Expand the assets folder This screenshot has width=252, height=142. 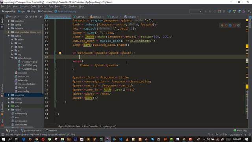pyautogui.click(x=12, y=39)
